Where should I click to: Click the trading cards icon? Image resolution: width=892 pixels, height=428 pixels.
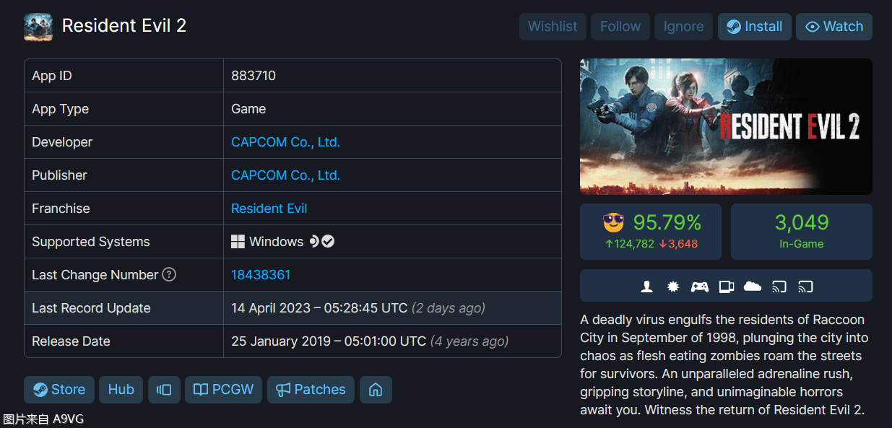[726, 287]
